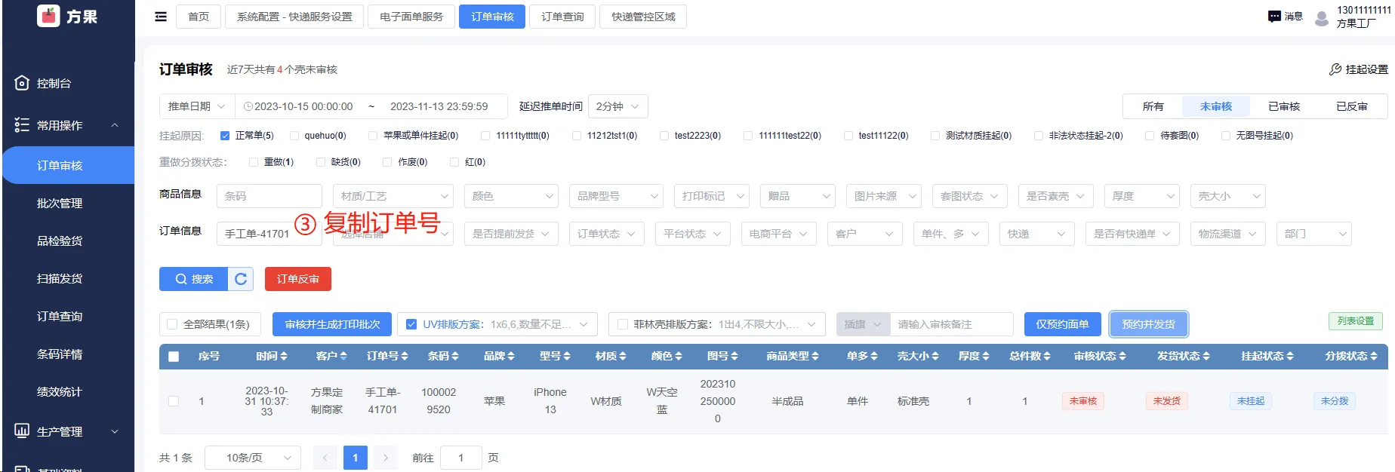This screenshot has height=472, width=1395.
Task: Open 批次管理 in the sidebar
Action: point(60,203)
